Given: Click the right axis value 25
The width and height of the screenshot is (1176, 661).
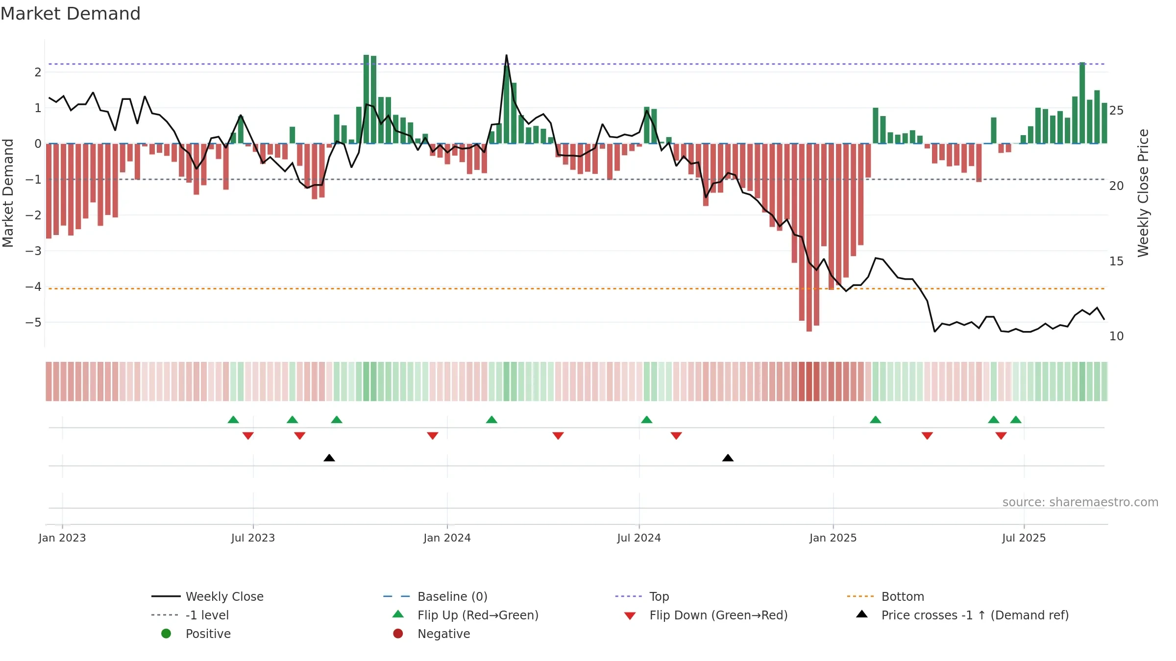Looking at the screenshot, I should point(1116,111).
